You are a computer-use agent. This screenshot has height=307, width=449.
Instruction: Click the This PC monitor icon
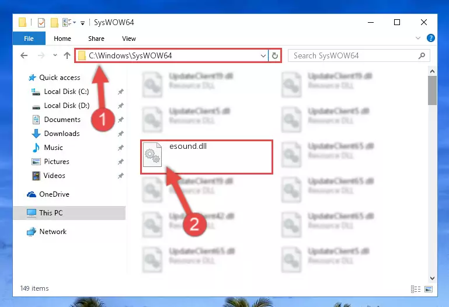tap(32, 213)
